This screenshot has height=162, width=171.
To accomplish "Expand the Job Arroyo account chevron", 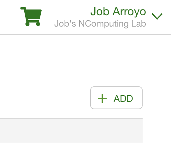I will 157,16.
